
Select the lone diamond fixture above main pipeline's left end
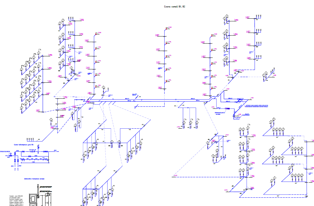coord(104,88)
